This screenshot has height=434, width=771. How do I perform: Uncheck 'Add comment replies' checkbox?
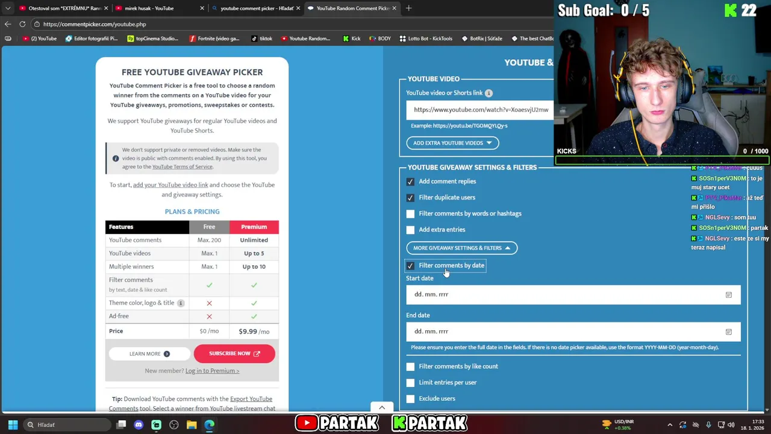(410, 181)
